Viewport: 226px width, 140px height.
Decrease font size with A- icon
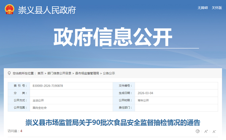click(214, 131)
